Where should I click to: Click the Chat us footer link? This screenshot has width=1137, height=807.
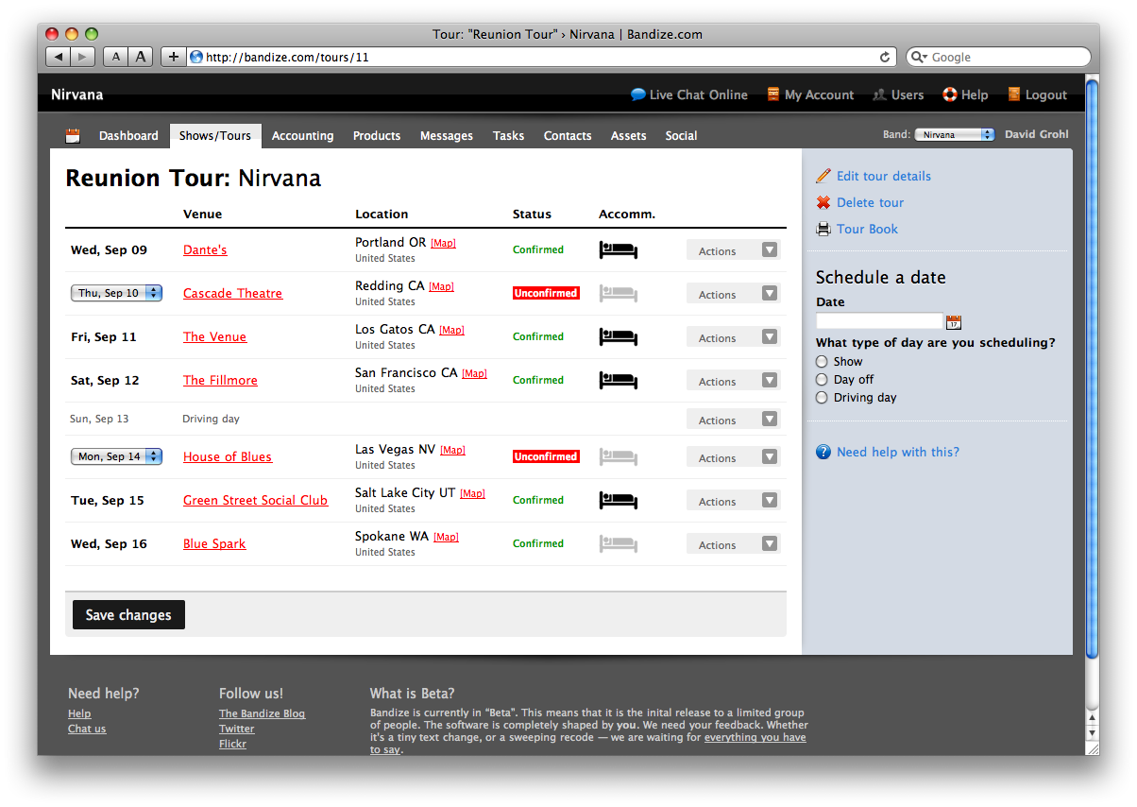coord(87,729)
